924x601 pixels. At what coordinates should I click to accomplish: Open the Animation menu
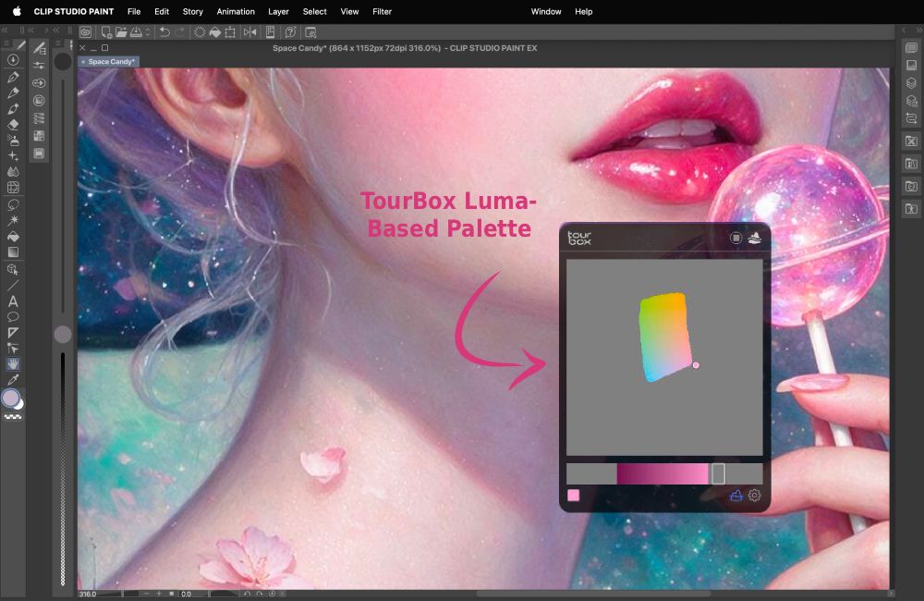pyautogui.click(x=236, y=11)
